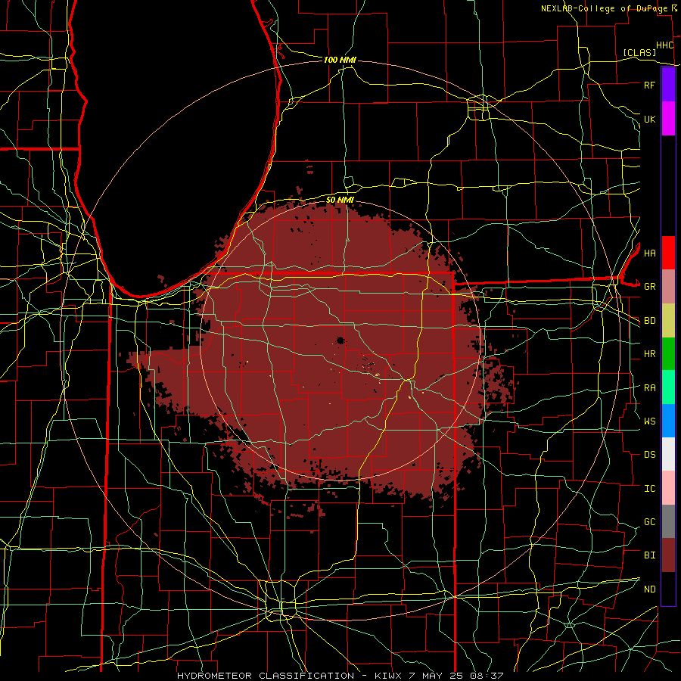Screen dimensions: 681x681
Task: Click the GC legend label
Action: pyautogui.click(x=649, y=521)
